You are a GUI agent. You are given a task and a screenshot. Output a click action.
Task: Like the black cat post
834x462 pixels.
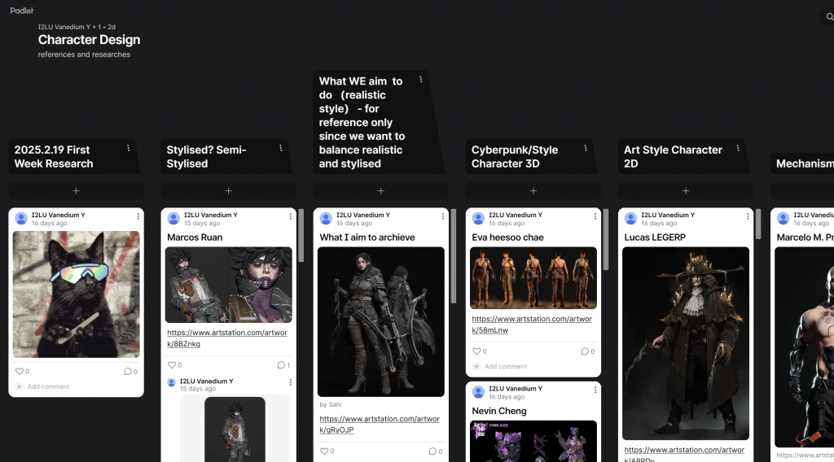pos(20,372)
